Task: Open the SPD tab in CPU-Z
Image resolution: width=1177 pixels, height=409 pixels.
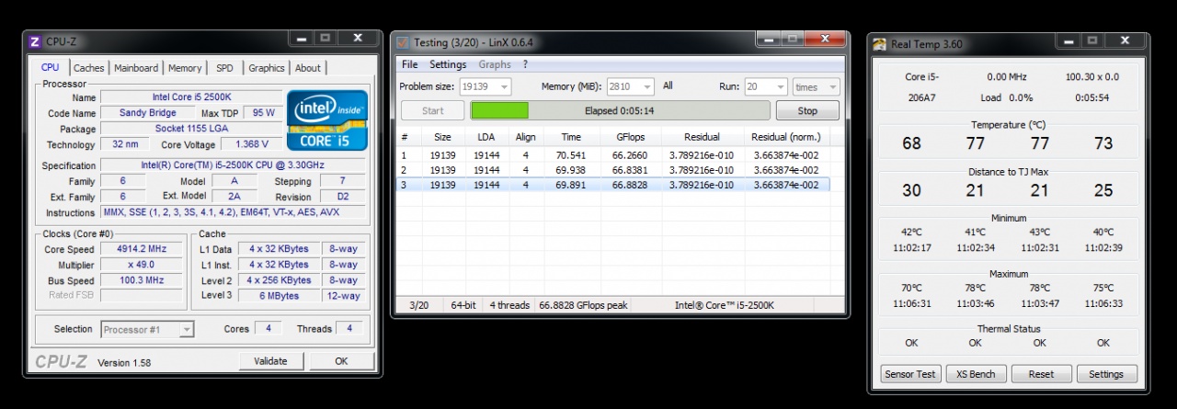Action: click(224, 68)
